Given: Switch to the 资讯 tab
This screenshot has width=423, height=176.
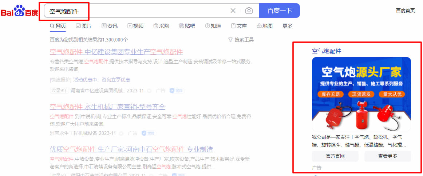Looking at the screenshot, I should pyautogui.click(x=110, y=26).
